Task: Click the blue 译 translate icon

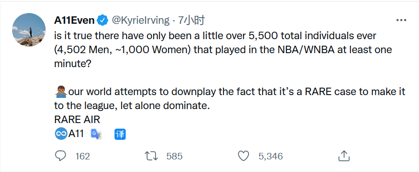Action: pos(120,134)
